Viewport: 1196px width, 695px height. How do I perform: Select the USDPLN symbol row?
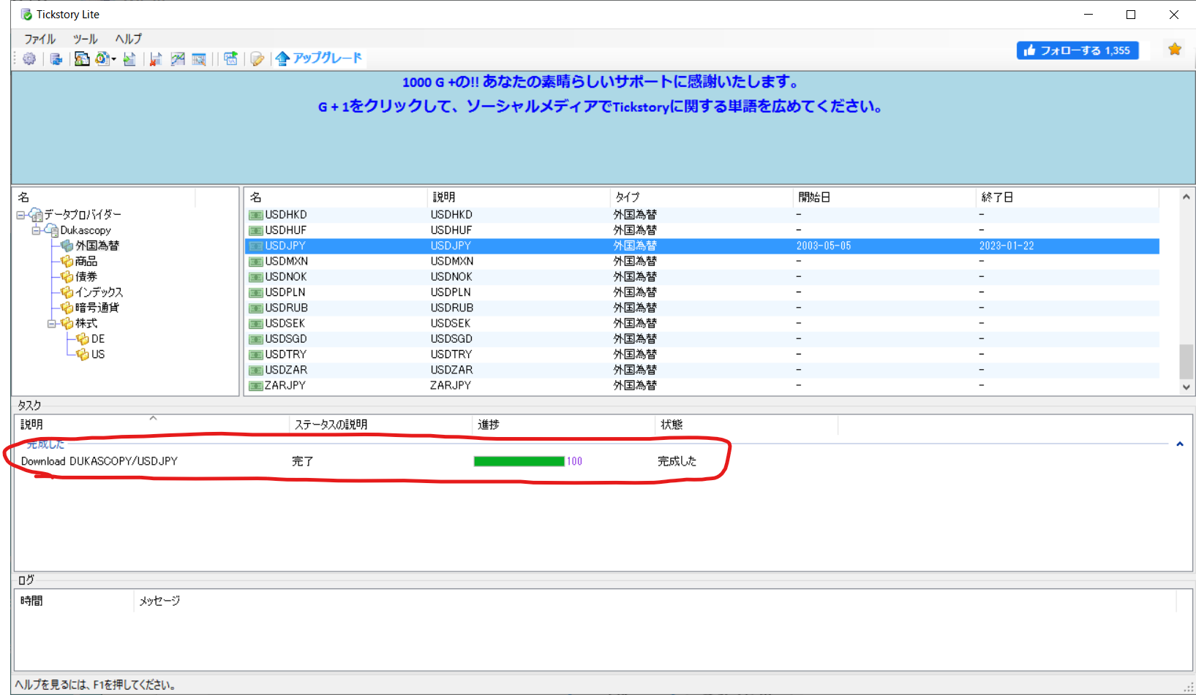click(x=702, y=292)
